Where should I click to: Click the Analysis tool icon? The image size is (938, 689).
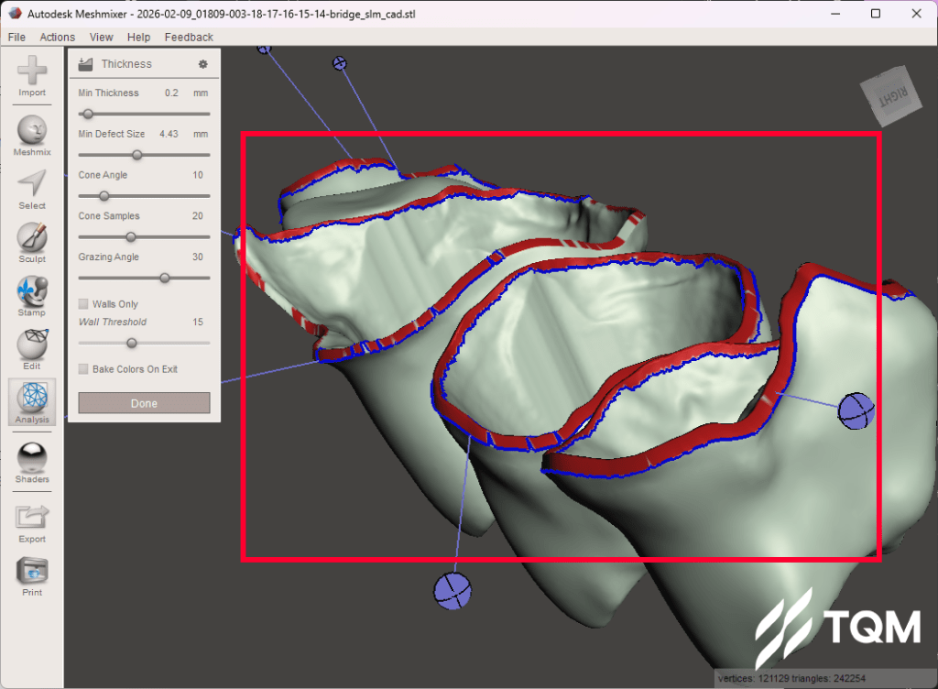(x=32, y=399)
